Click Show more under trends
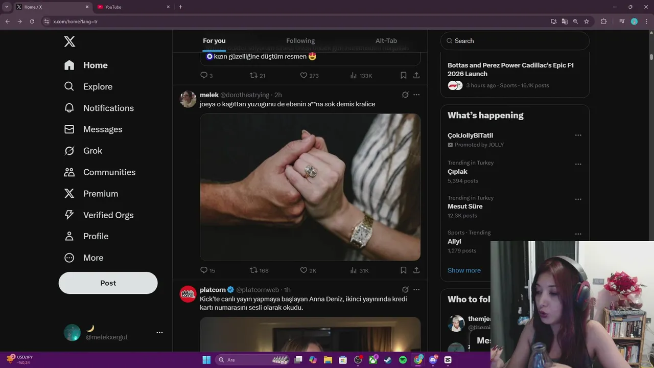The image size is (654, 368). (x=464, y=270)
